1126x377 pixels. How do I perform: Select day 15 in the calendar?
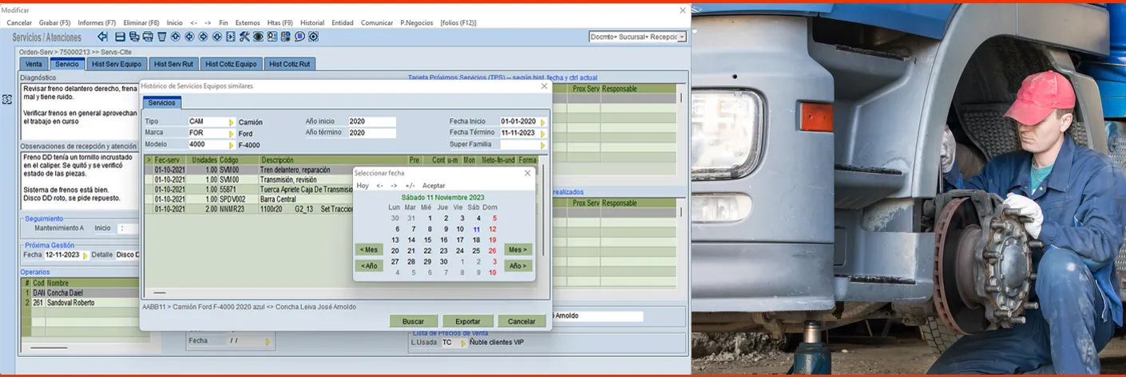tap(428, 240)
